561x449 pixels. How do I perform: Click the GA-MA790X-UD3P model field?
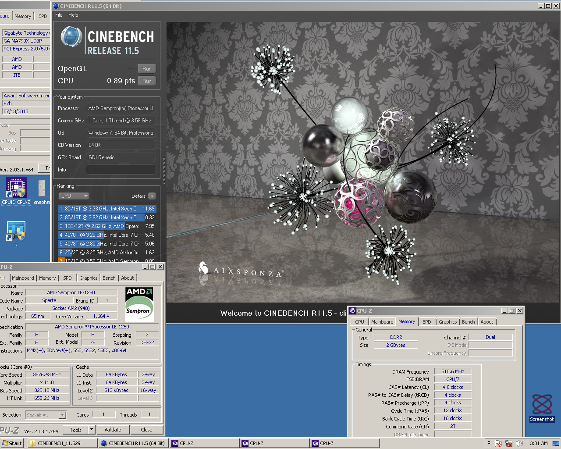[x=26, y=41]
